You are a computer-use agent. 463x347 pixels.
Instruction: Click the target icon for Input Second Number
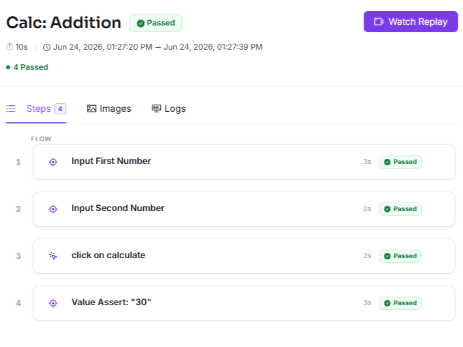53,209
